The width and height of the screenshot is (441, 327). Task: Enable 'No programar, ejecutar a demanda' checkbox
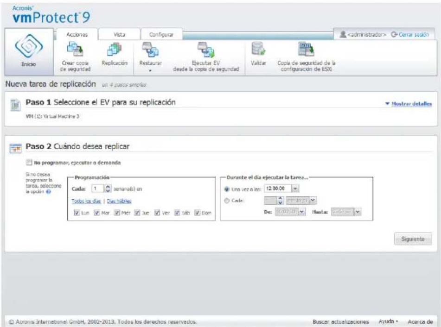point(29,163)
